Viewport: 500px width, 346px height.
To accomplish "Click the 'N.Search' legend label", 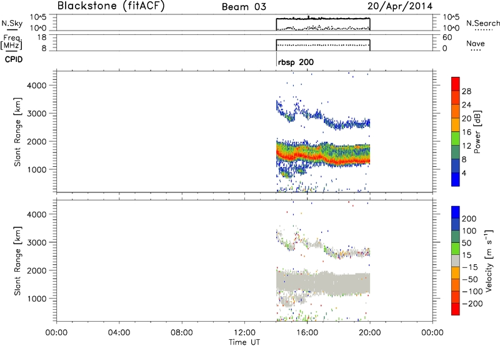I will [482, 23].
